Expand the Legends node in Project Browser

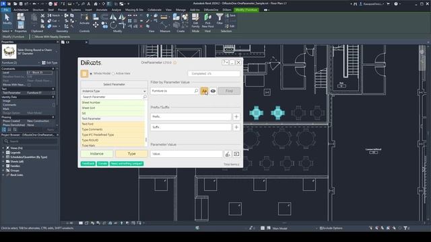[3, 153]
